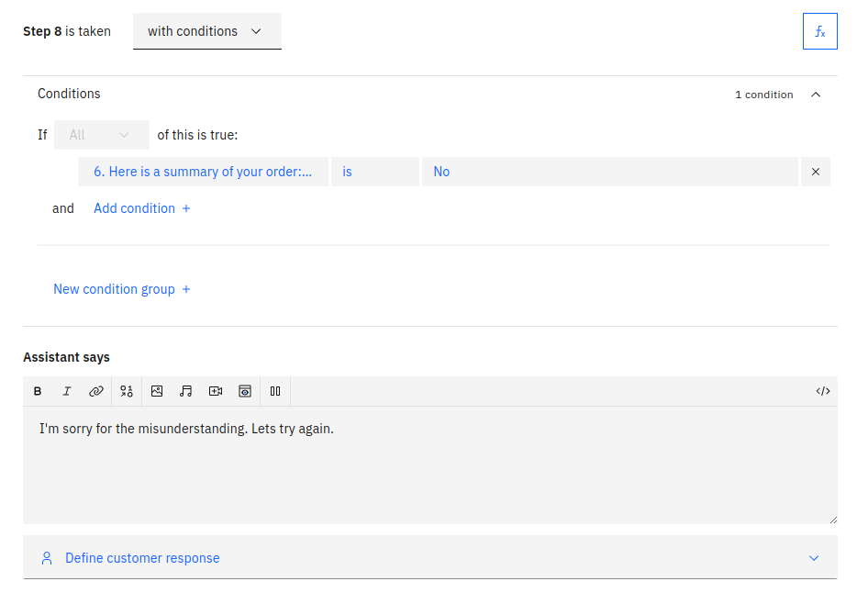Open the 'All' match type dropdown
This screenshot has width=857, height=604.
tap(101, 135)
